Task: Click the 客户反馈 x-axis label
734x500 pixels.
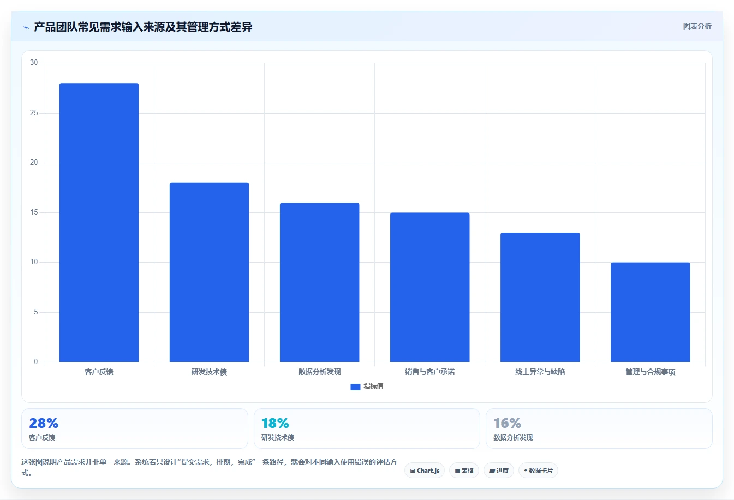Action: 99,372
